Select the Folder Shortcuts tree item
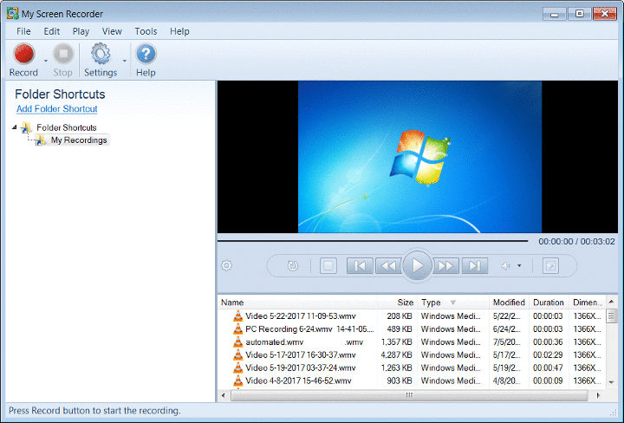The height and width of the screenshot is (423, 624). 67,127
